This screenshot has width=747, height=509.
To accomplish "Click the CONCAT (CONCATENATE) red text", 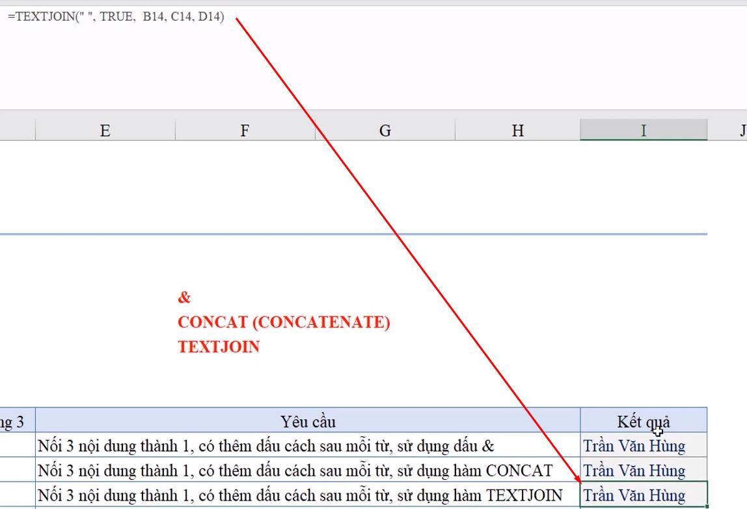I will point(284,322).
